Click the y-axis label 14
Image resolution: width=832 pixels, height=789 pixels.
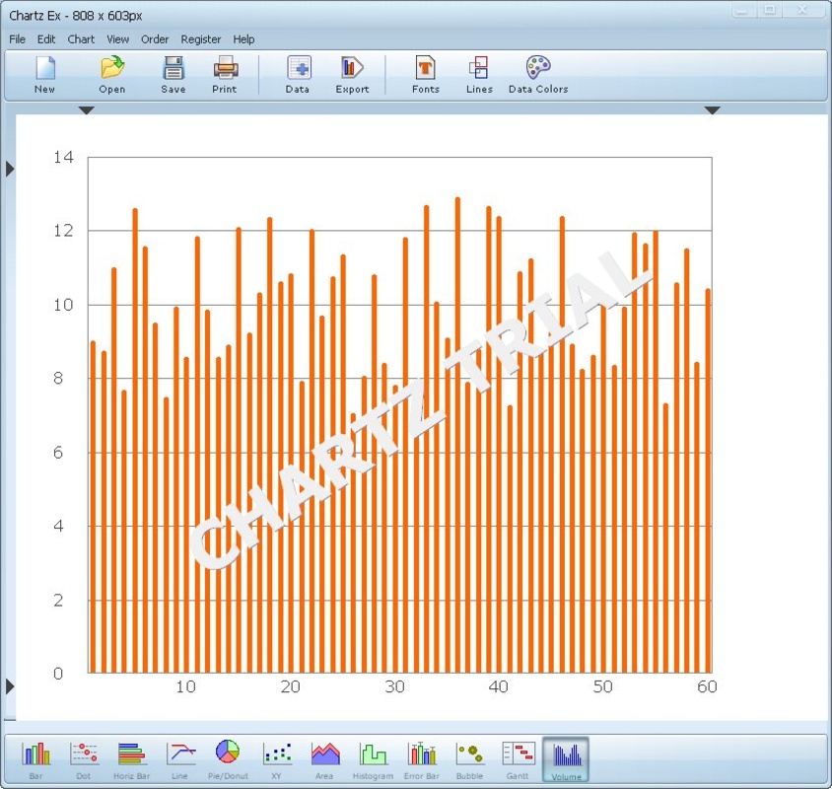tap(63, 157)
